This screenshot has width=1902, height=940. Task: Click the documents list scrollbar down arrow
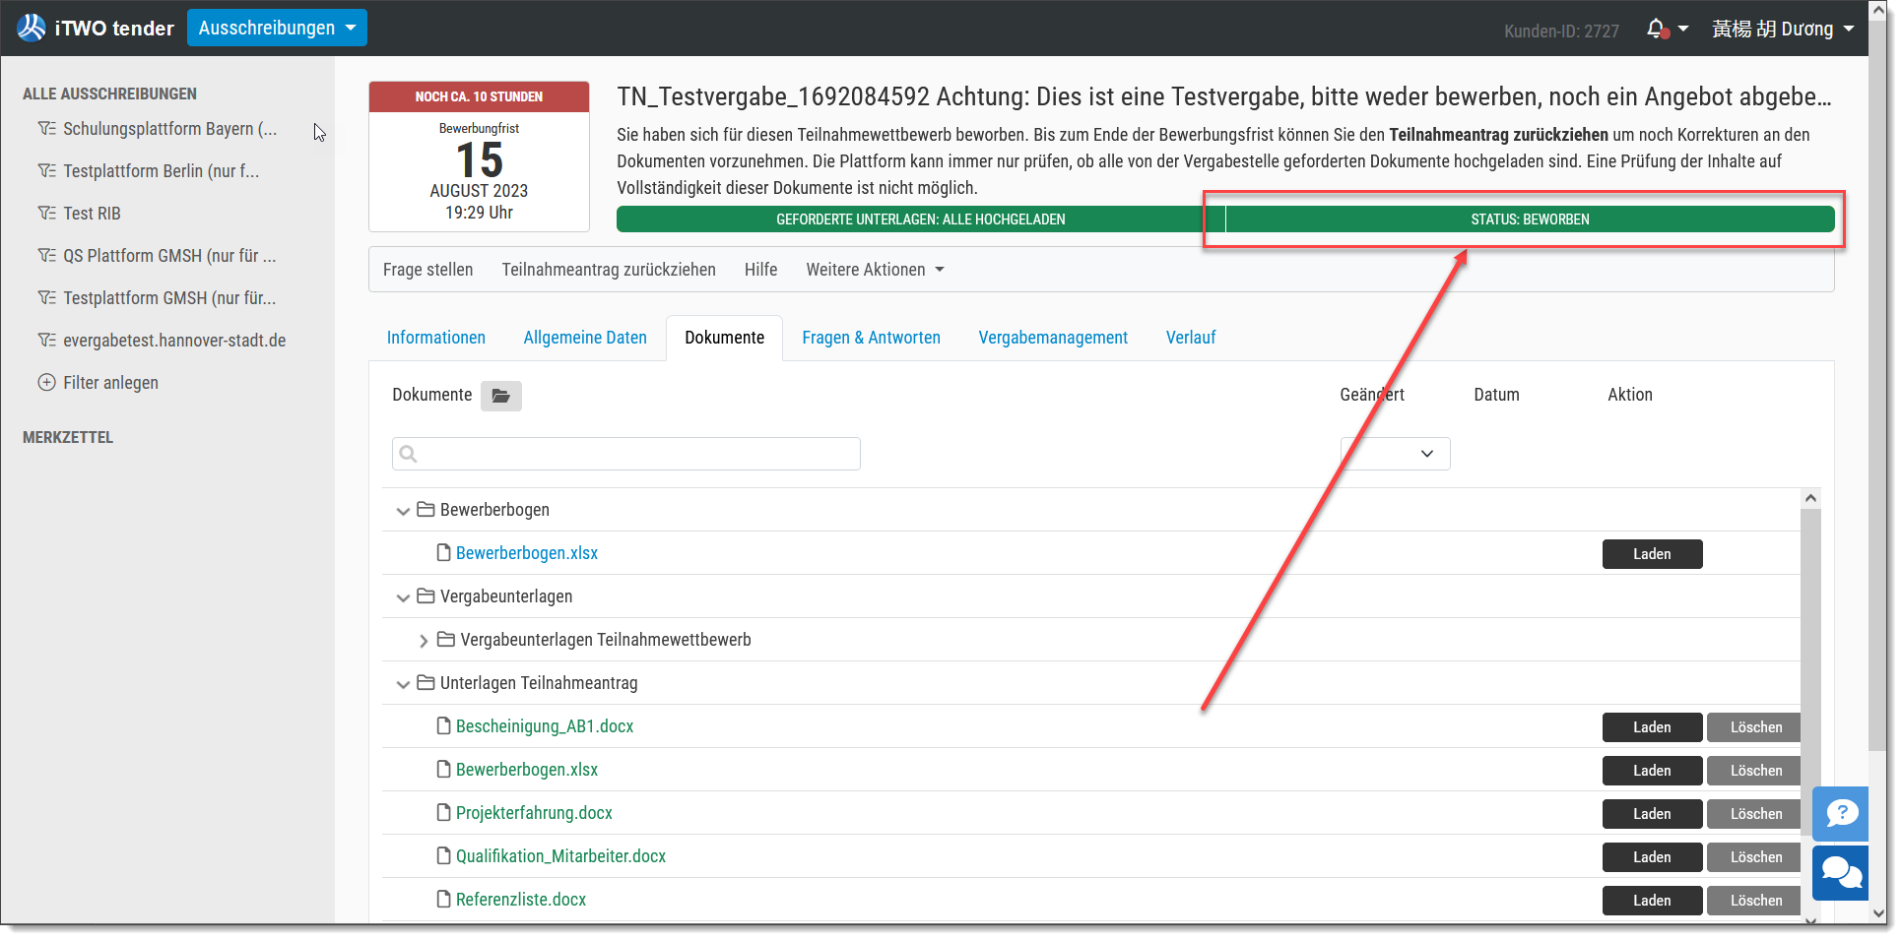point(1810,920)
